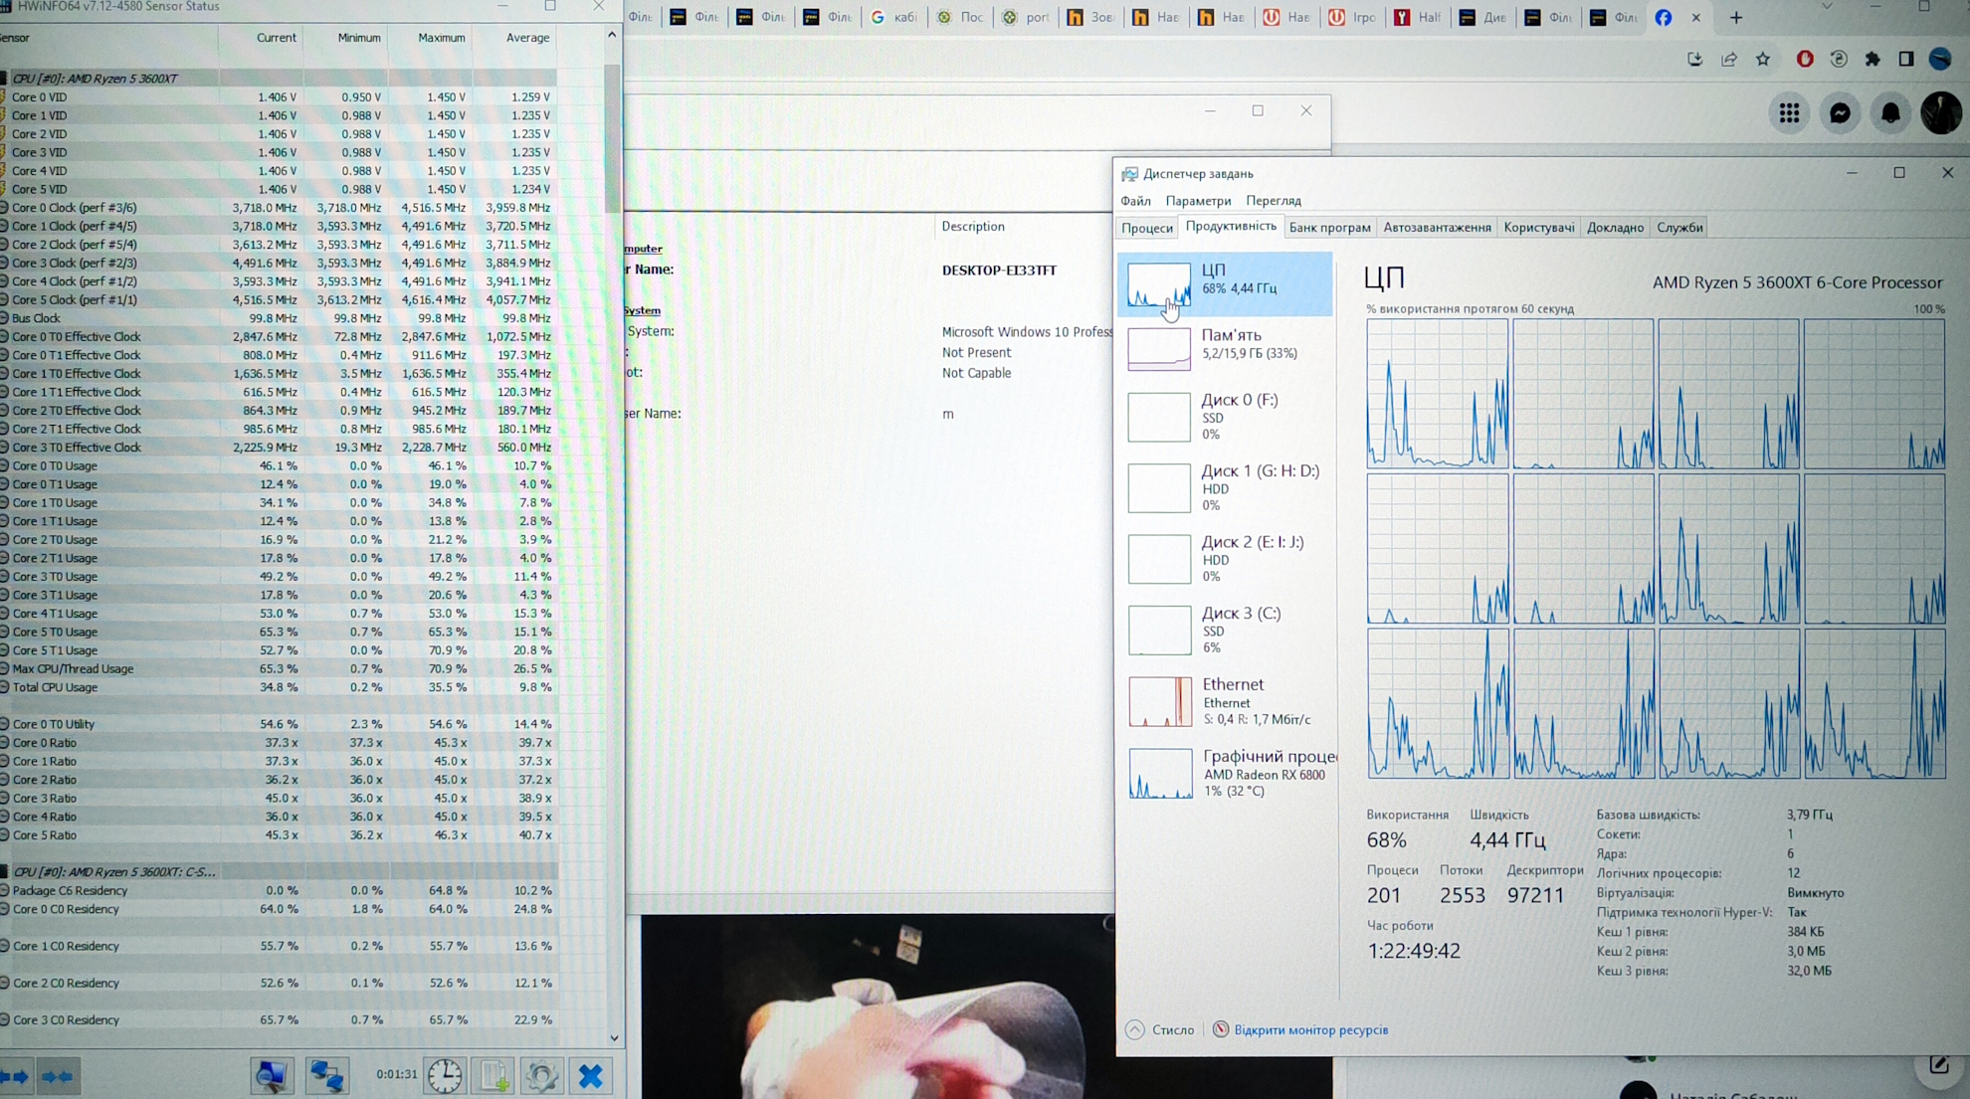
Task: Open the Messenger icon on Facebook
Action: 1840,113
